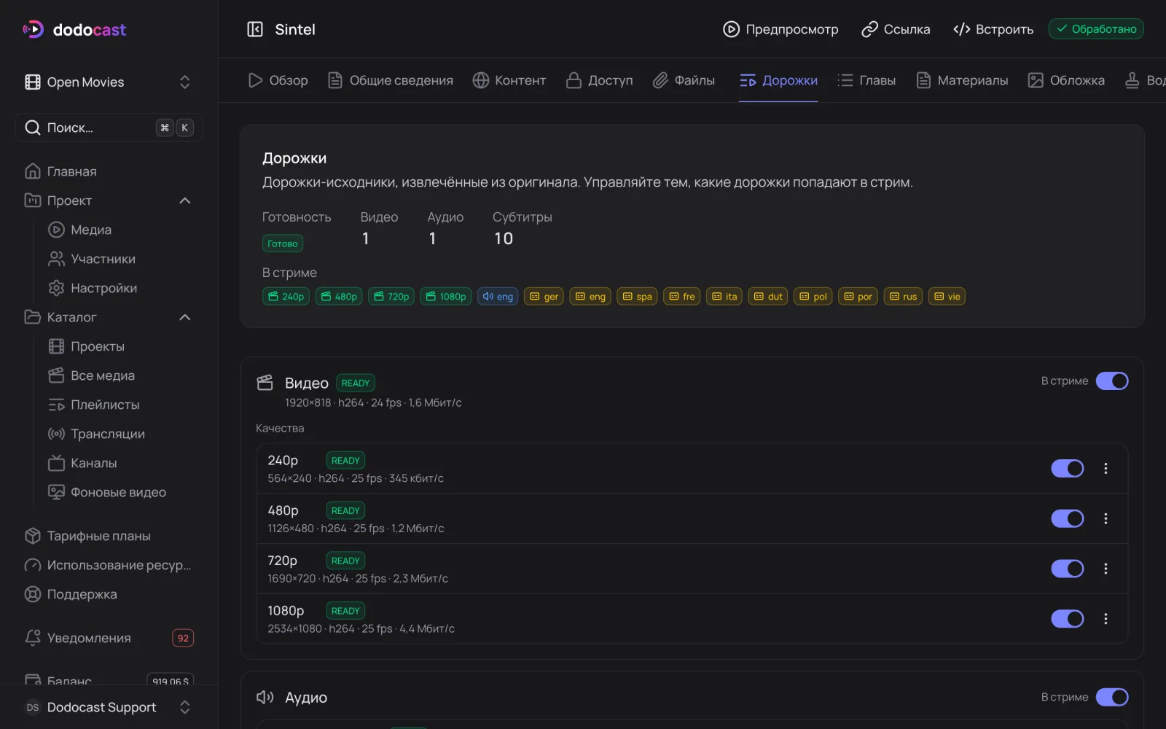The width and height of the screenshot is (1166, 729).
Task: Toggle the 240p quality switch
Action: (x=1068, y=469)
